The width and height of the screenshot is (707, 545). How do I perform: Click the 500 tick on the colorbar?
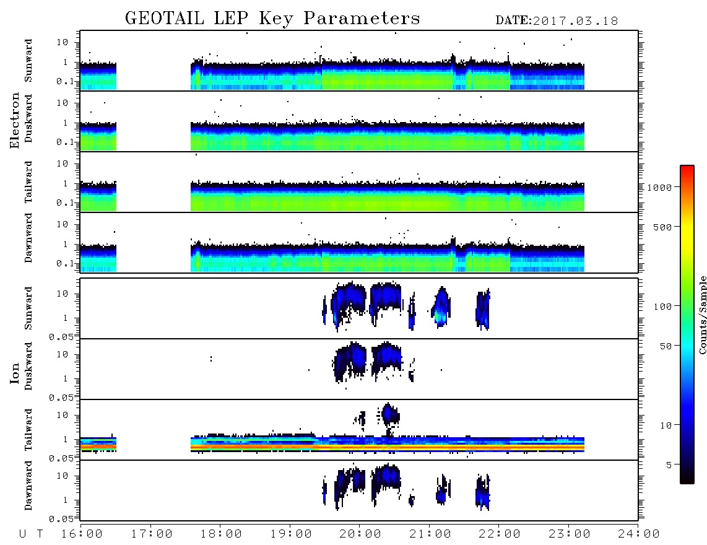point(662,227)
